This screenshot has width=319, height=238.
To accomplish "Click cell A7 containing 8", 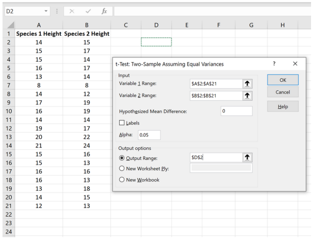I will coord(39,85).
